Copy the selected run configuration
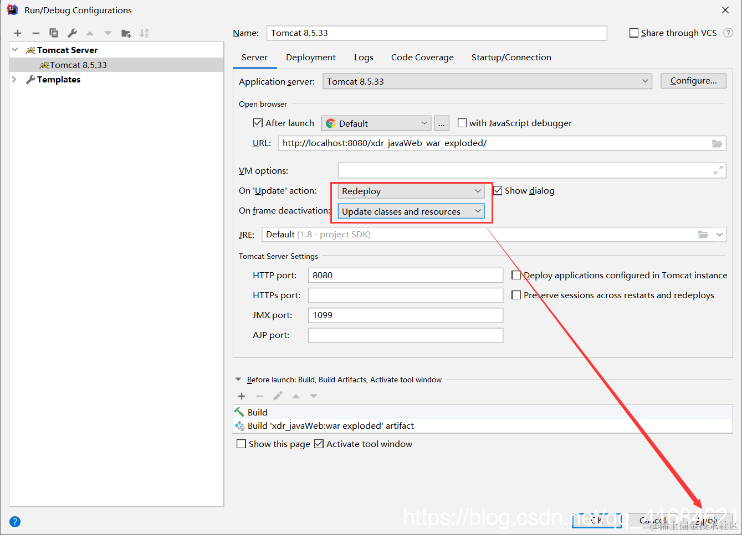Viewport: 742px width, 535px height. [54, 33]
